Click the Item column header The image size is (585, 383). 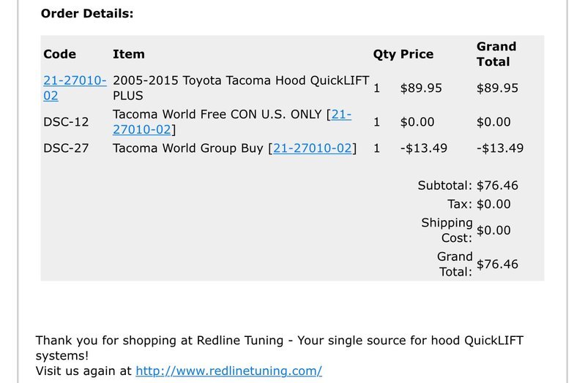[x=129, y=54]
